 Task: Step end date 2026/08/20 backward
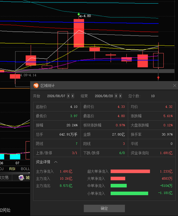[x=116, y=96]
